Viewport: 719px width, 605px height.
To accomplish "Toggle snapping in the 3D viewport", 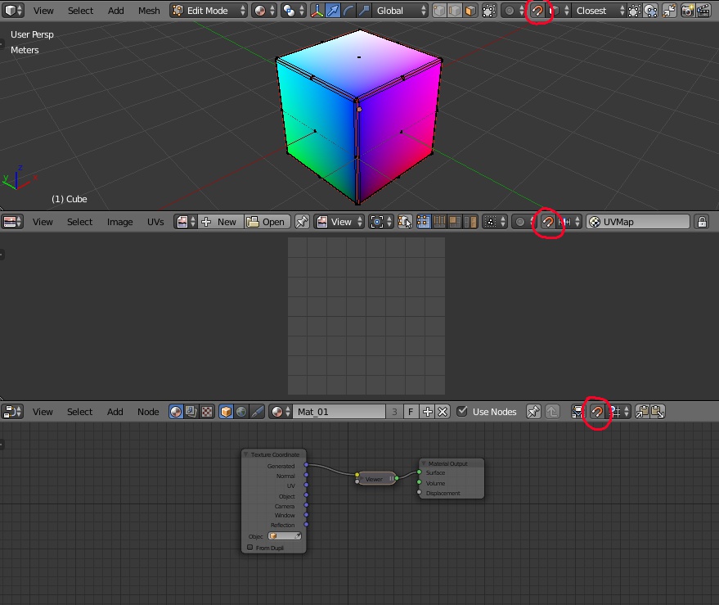I will [x=537, y=11].
